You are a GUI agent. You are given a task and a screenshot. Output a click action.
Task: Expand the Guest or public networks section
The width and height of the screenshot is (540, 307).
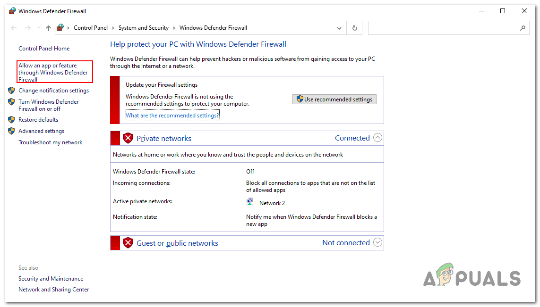click(x=377, y=242)
